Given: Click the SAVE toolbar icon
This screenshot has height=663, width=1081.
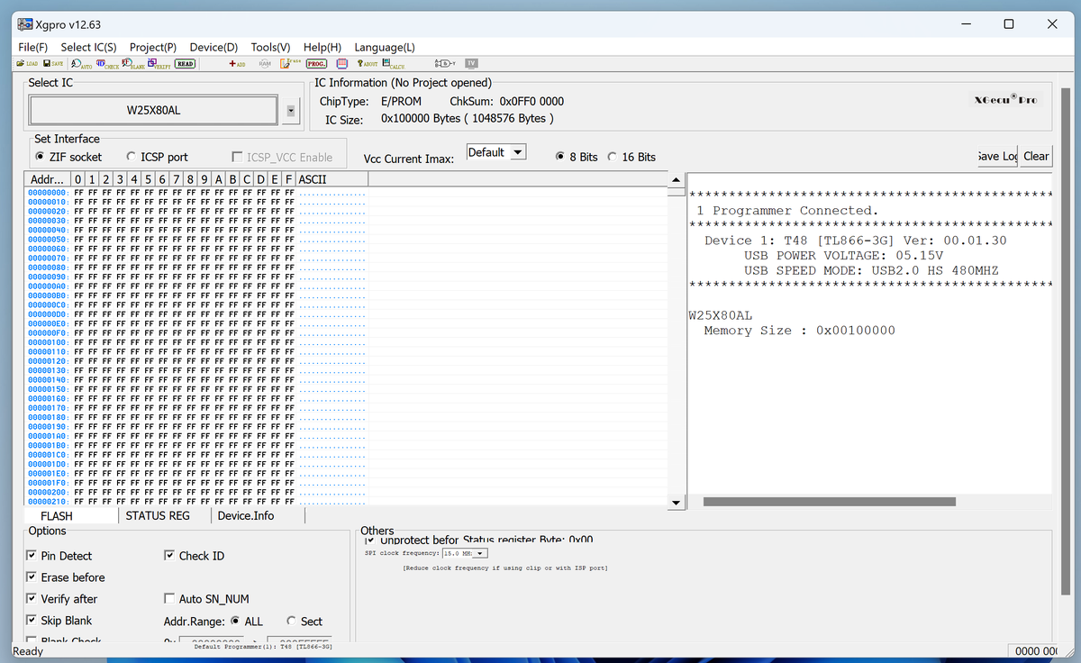Looking at the screenshot, I should (x=53, y=63).
